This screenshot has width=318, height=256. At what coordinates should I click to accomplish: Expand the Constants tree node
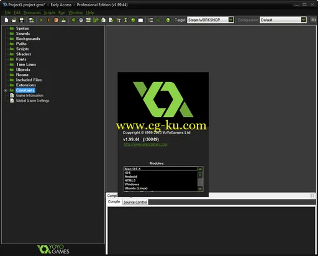(x=6, y=90)
